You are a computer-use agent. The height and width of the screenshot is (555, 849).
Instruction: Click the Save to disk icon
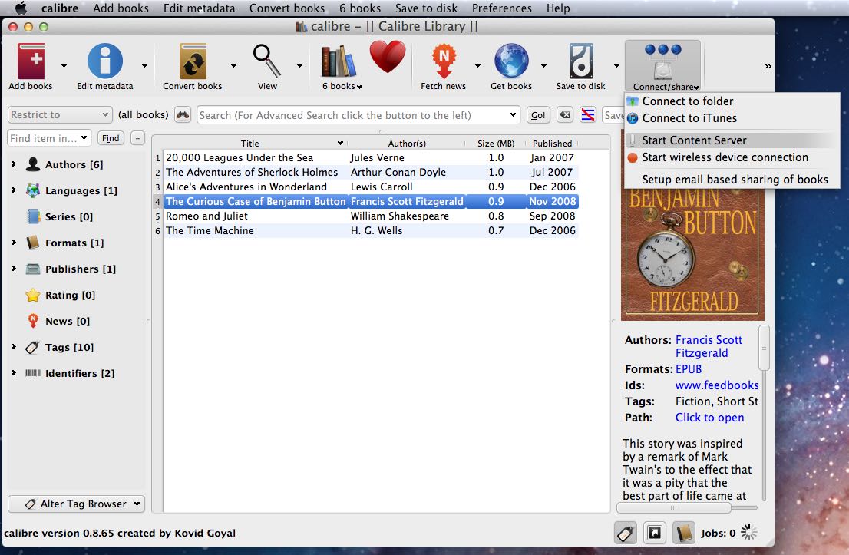[x=581, y=61]
